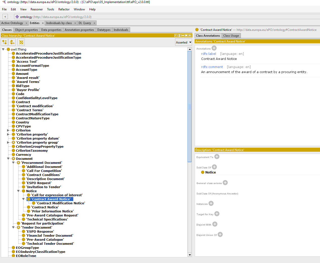Click the rdfs:comment annotation link
The height and width of the screenshot is (263, 320).
pos(212,67)
